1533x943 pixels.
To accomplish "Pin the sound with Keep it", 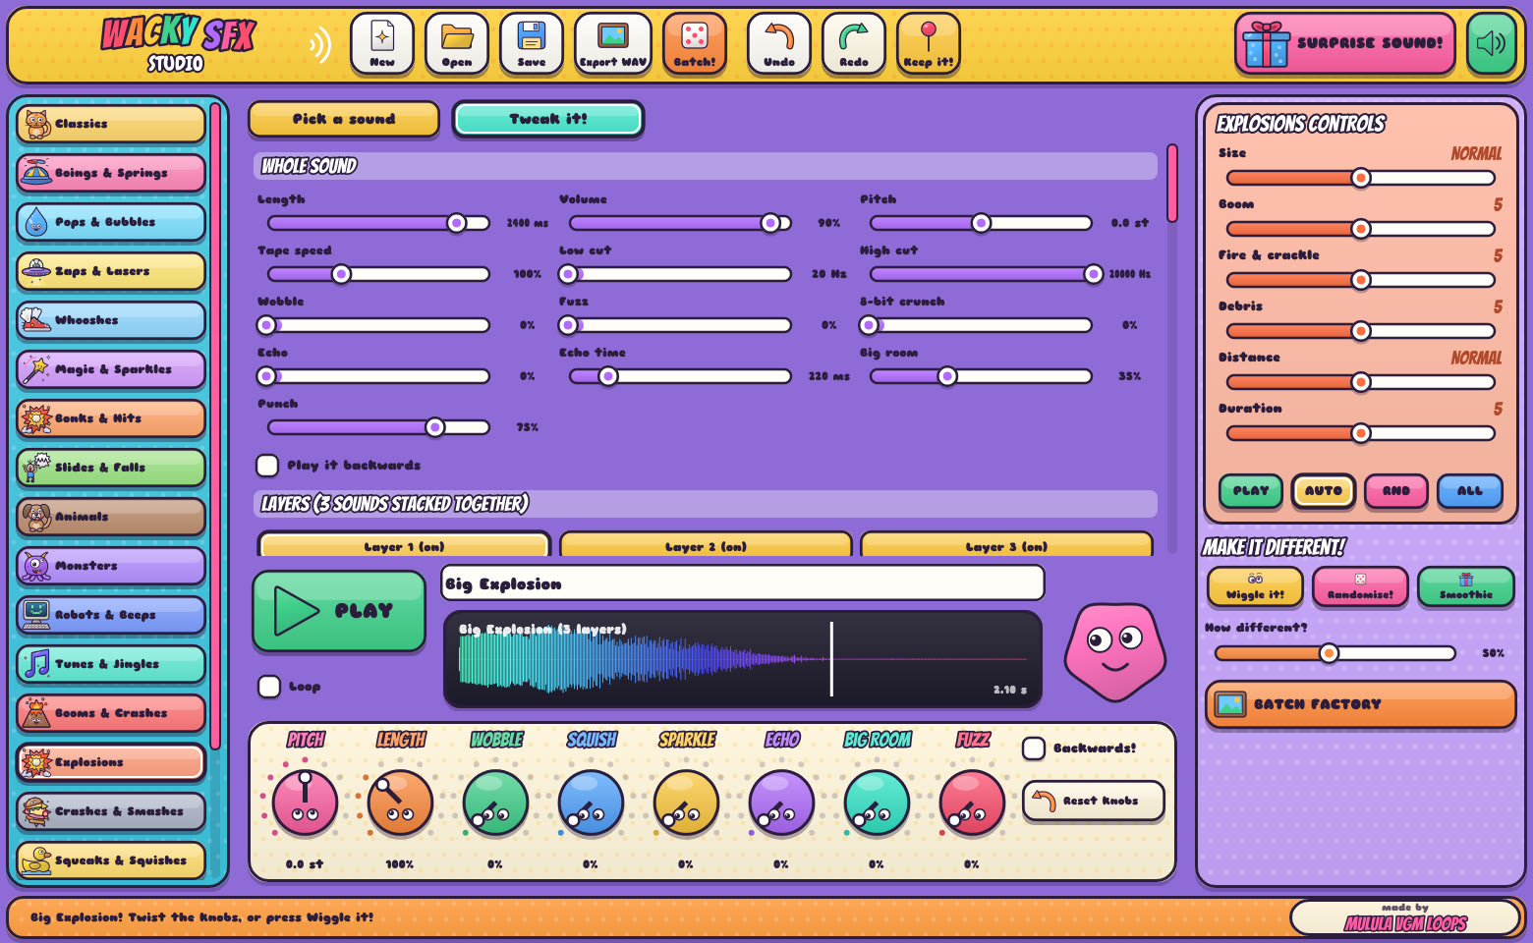I will 929,43.
